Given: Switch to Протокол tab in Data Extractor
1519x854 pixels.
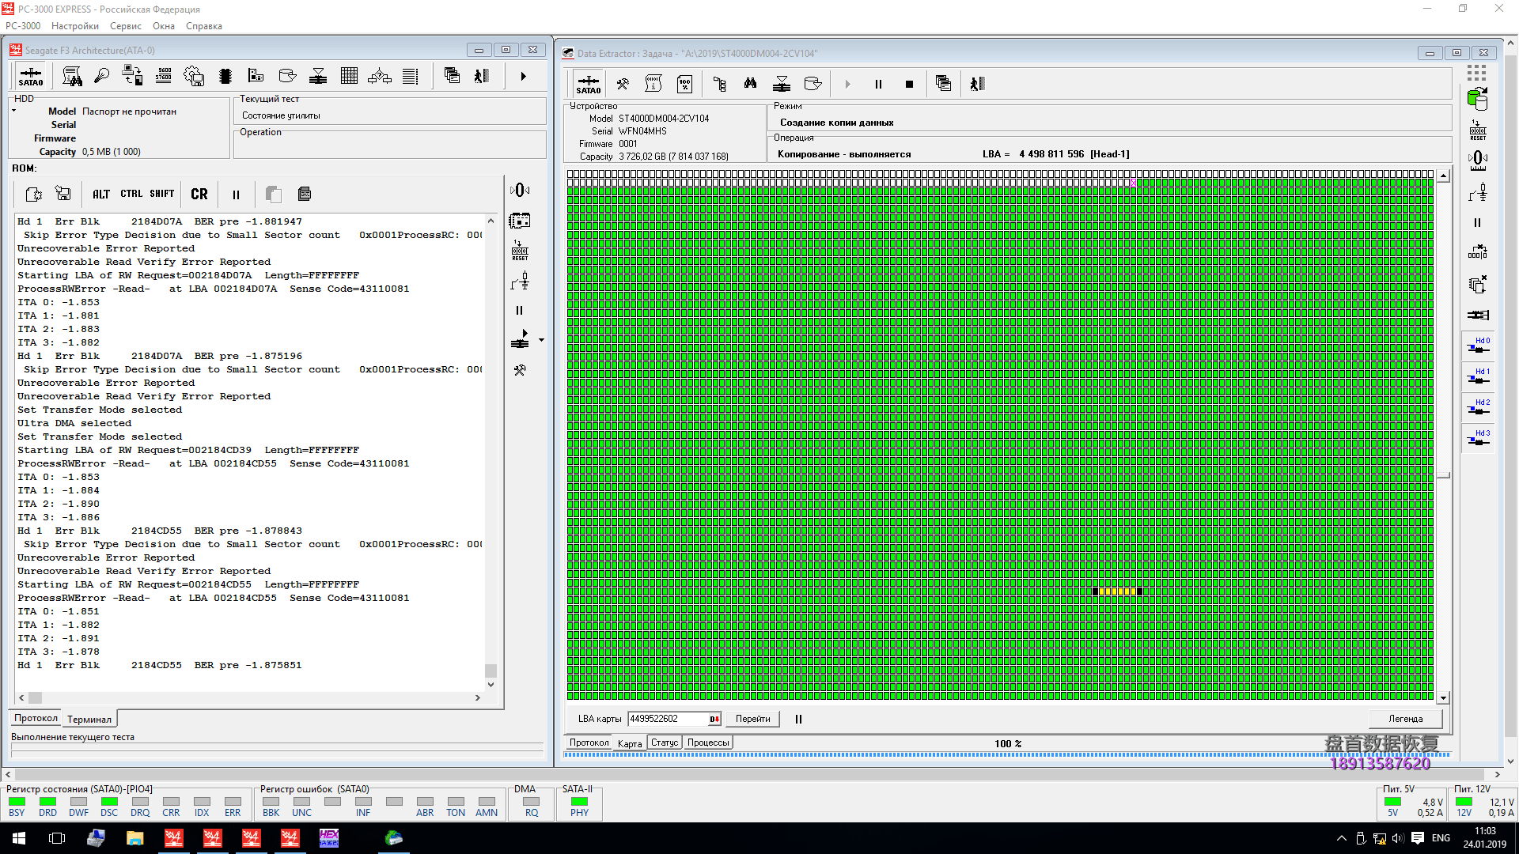Looking at the screenshot, I should [x=589, y=743].
